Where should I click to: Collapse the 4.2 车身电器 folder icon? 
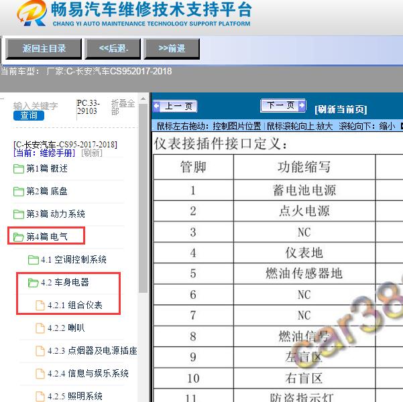[x=33, y=283]
